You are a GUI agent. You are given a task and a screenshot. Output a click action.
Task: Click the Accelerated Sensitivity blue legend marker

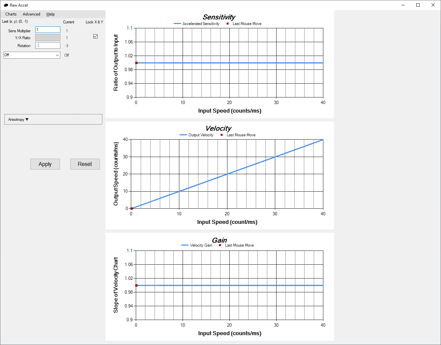[x=177, y=24]
